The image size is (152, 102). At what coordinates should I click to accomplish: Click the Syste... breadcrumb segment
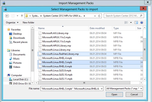pos(35,16)
